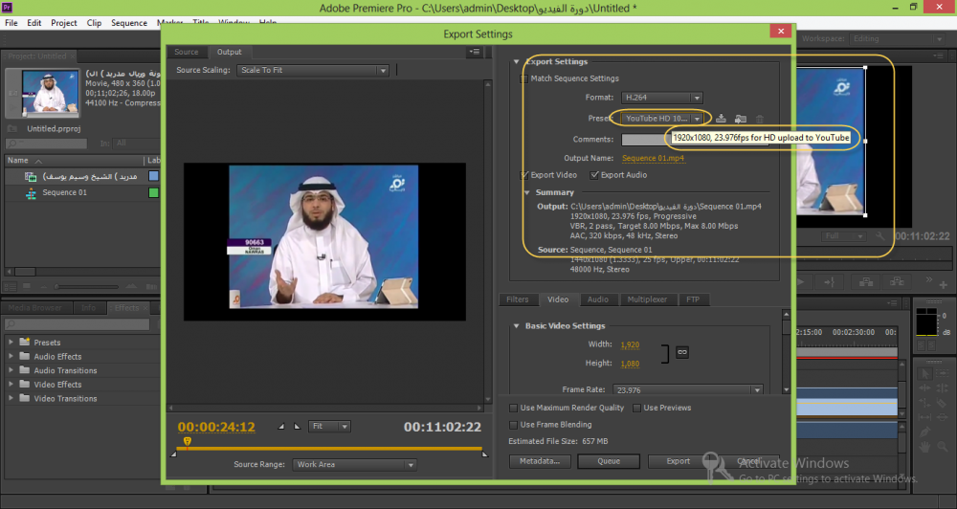Enable Match Sequence Settings checkbox

[x=524, y=78]
